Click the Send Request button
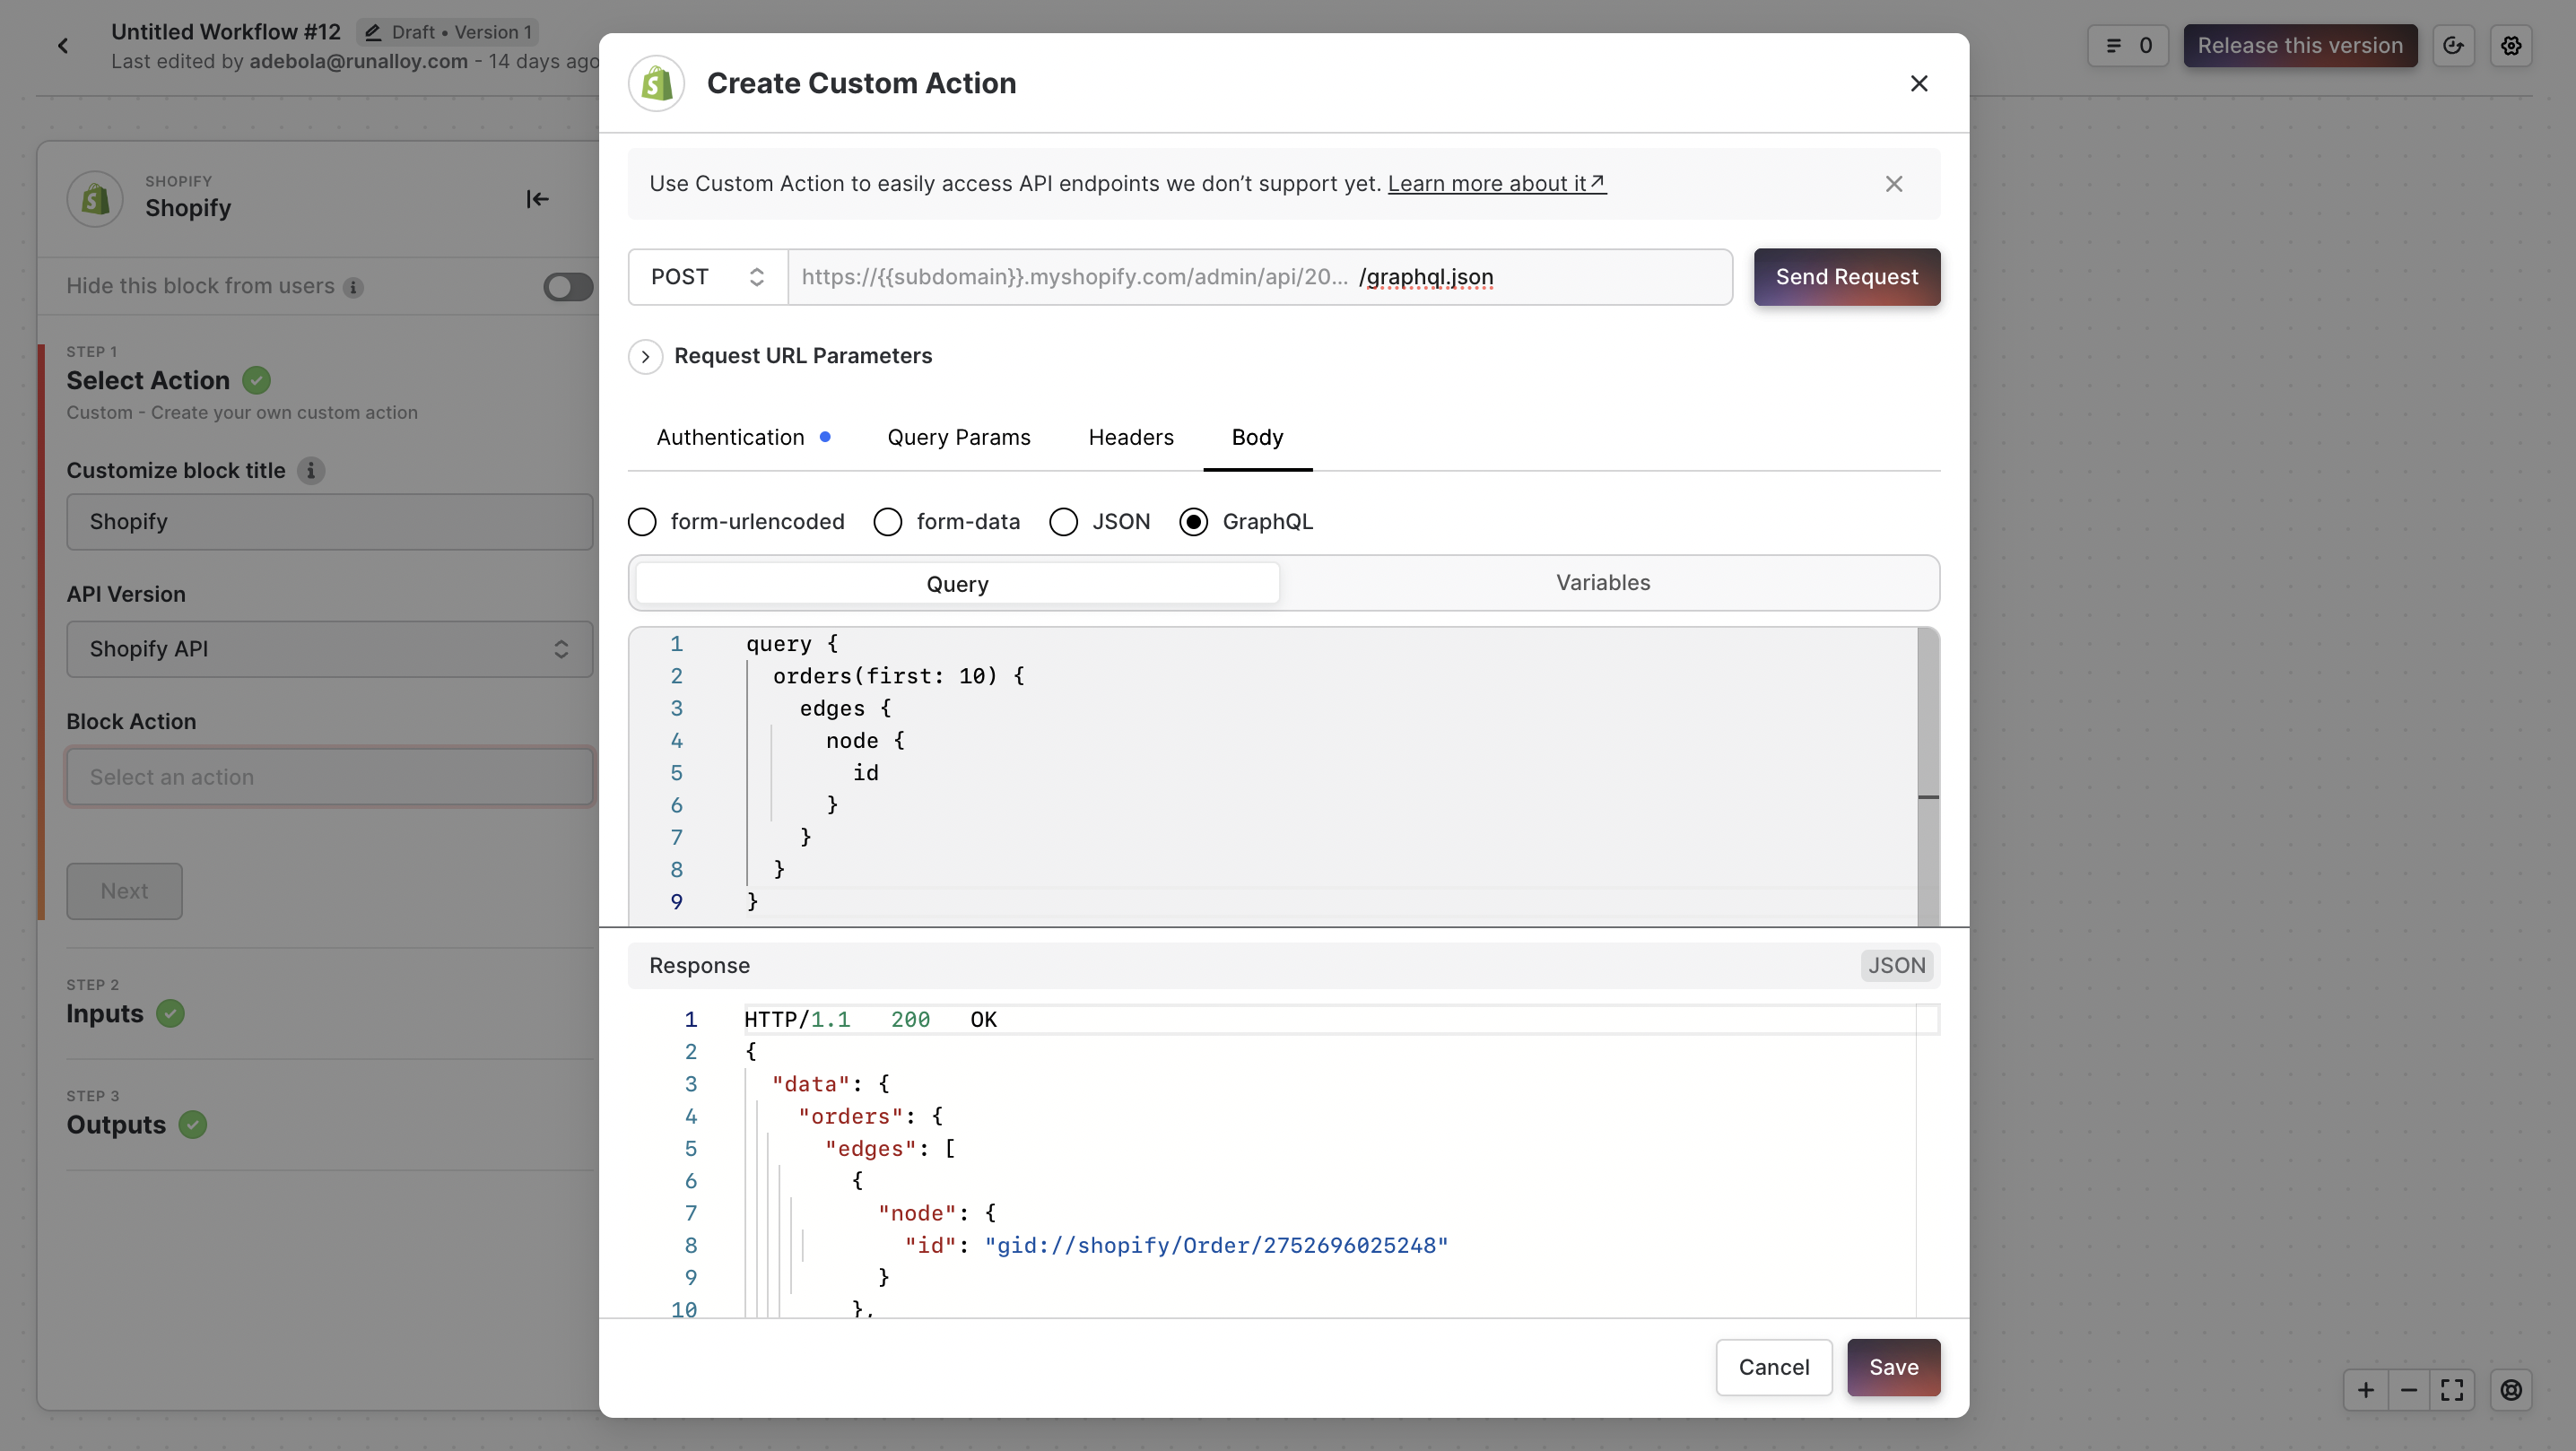2576x1451 pixels. (1846, 277)
